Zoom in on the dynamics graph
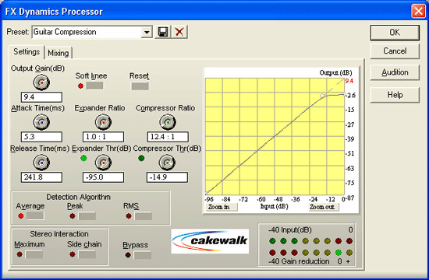The width and height of the screenshot is (429, 280). [x=222, y=207]
